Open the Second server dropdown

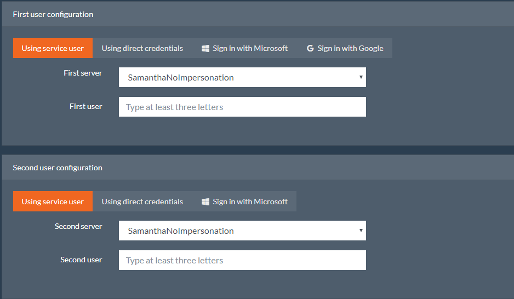[242, 231]
